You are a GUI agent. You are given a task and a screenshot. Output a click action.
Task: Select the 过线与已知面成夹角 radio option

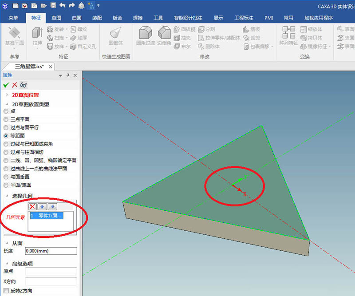tap(6, 144)
